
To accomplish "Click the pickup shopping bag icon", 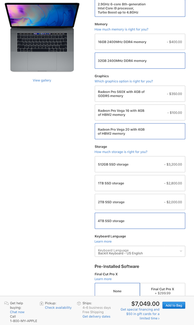I will click(41, 304).
